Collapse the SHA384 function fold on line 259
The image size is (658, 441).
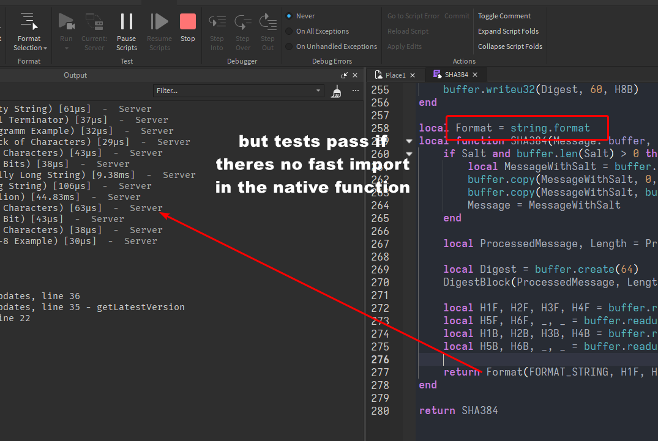409,141
